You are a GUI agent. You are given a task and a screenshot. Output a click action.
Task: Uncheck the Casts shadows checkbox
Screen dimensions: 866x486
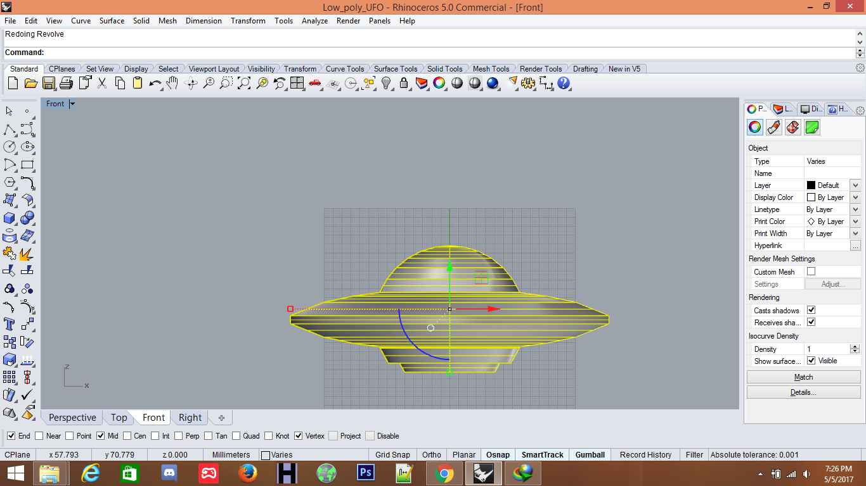(811, 310)
